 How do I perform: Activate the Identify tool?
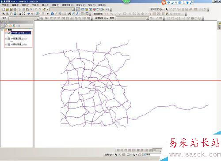(52, 14)
